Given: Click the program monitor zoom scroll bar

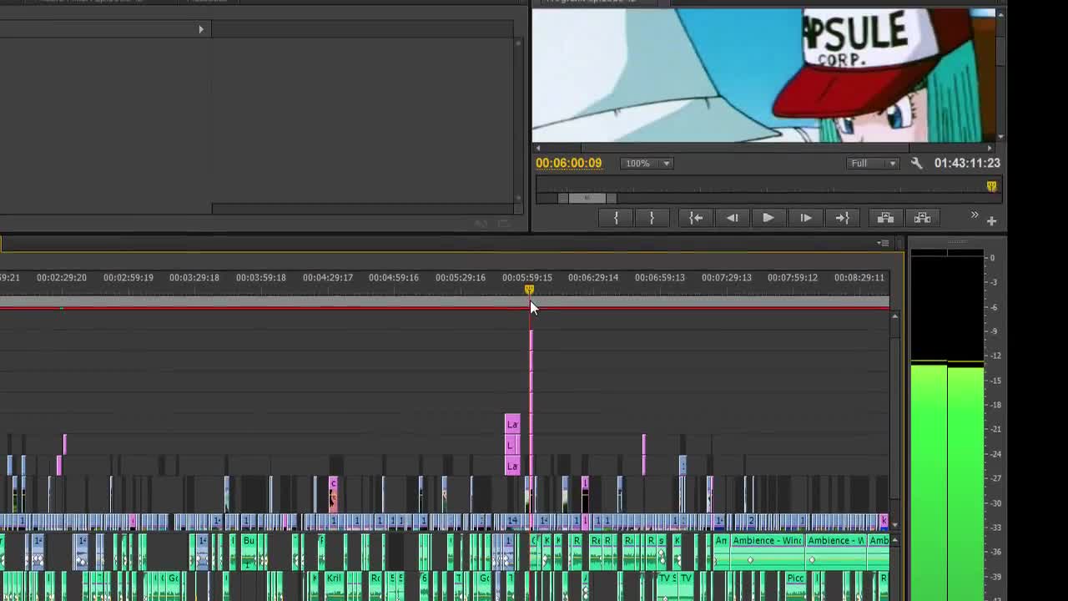Looking at the screenshot, I should [587, 198].
